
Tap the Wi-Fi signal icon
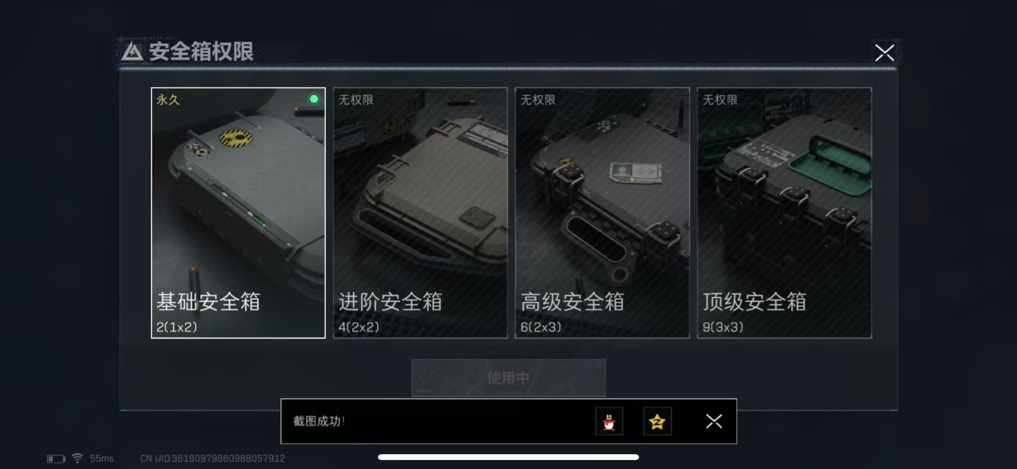point(77,458)
